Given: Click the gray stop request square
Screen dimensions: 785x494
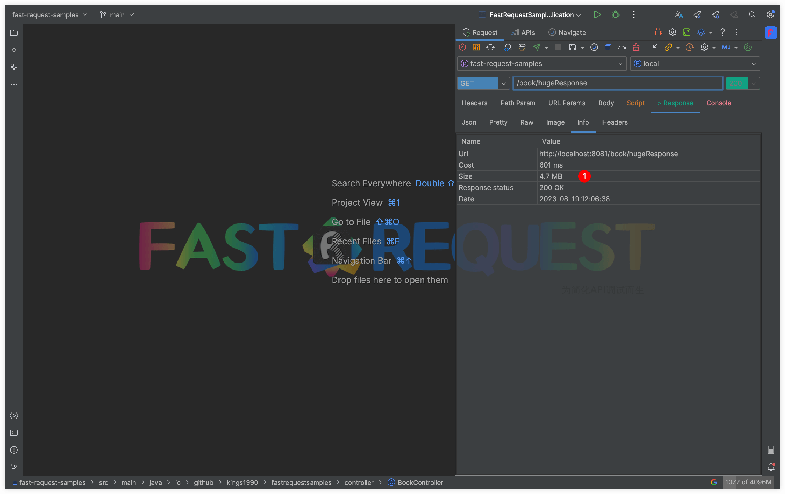Looking at the screenshot, I should pyautogui.click(x=558, y=48).
